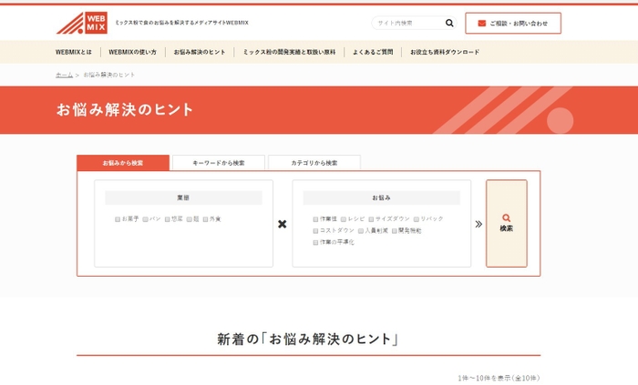Click the ホーム breadcrumb link

click(x=64, y=75)
